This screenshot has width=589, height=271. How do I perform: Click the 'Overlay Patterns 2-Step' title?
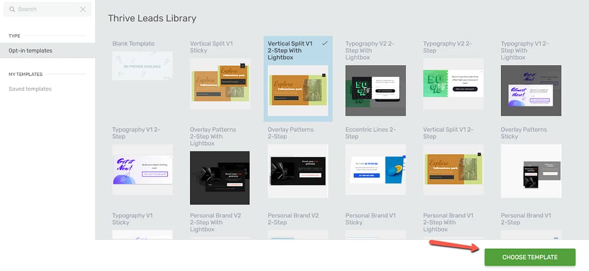(x=291, y=133)
